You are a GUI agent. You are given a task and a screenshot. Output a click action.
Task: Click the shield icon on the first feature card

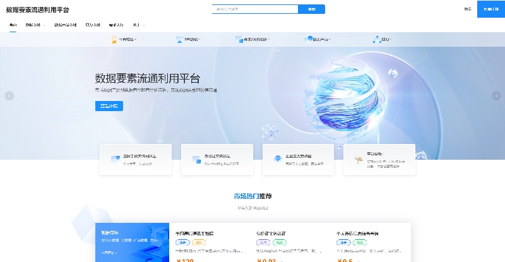[x=115, y=159]
